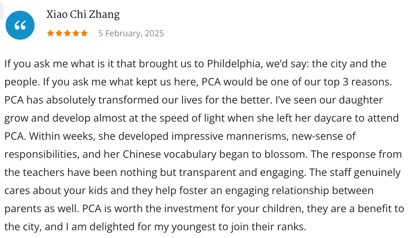Select the words impressive mannerisms
This screenshot has width=410, height=238.
coord(230,136)
